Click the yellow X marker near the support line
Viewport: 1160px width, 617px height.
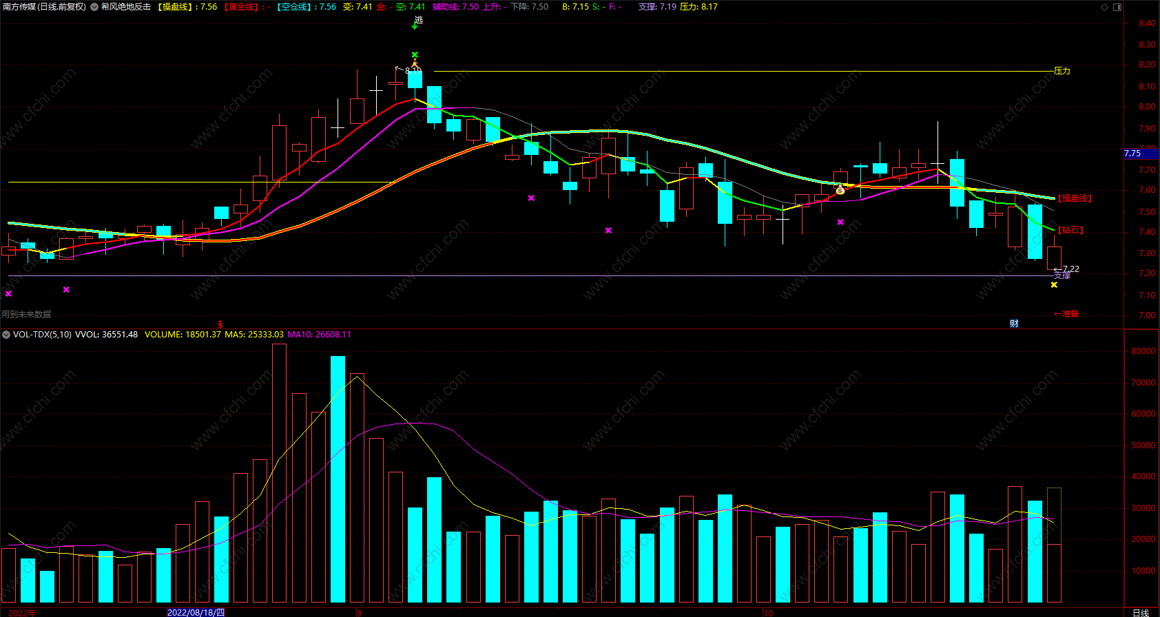point(1054,285)
